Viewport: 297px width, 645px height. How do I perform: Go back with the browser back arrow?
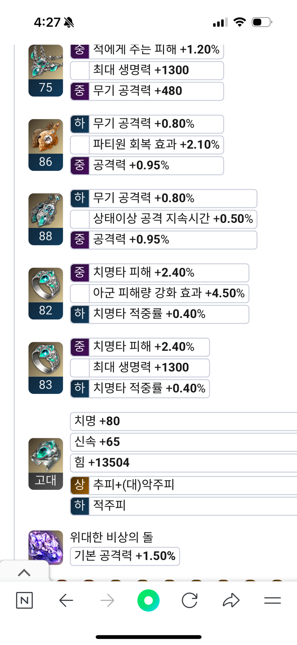coord(66,600)
